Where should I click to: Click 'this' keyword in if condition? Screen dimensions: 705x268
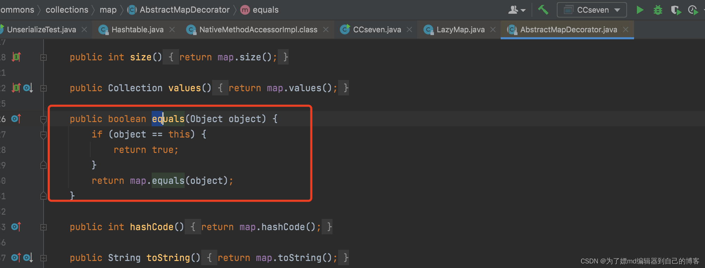(179, 134)
